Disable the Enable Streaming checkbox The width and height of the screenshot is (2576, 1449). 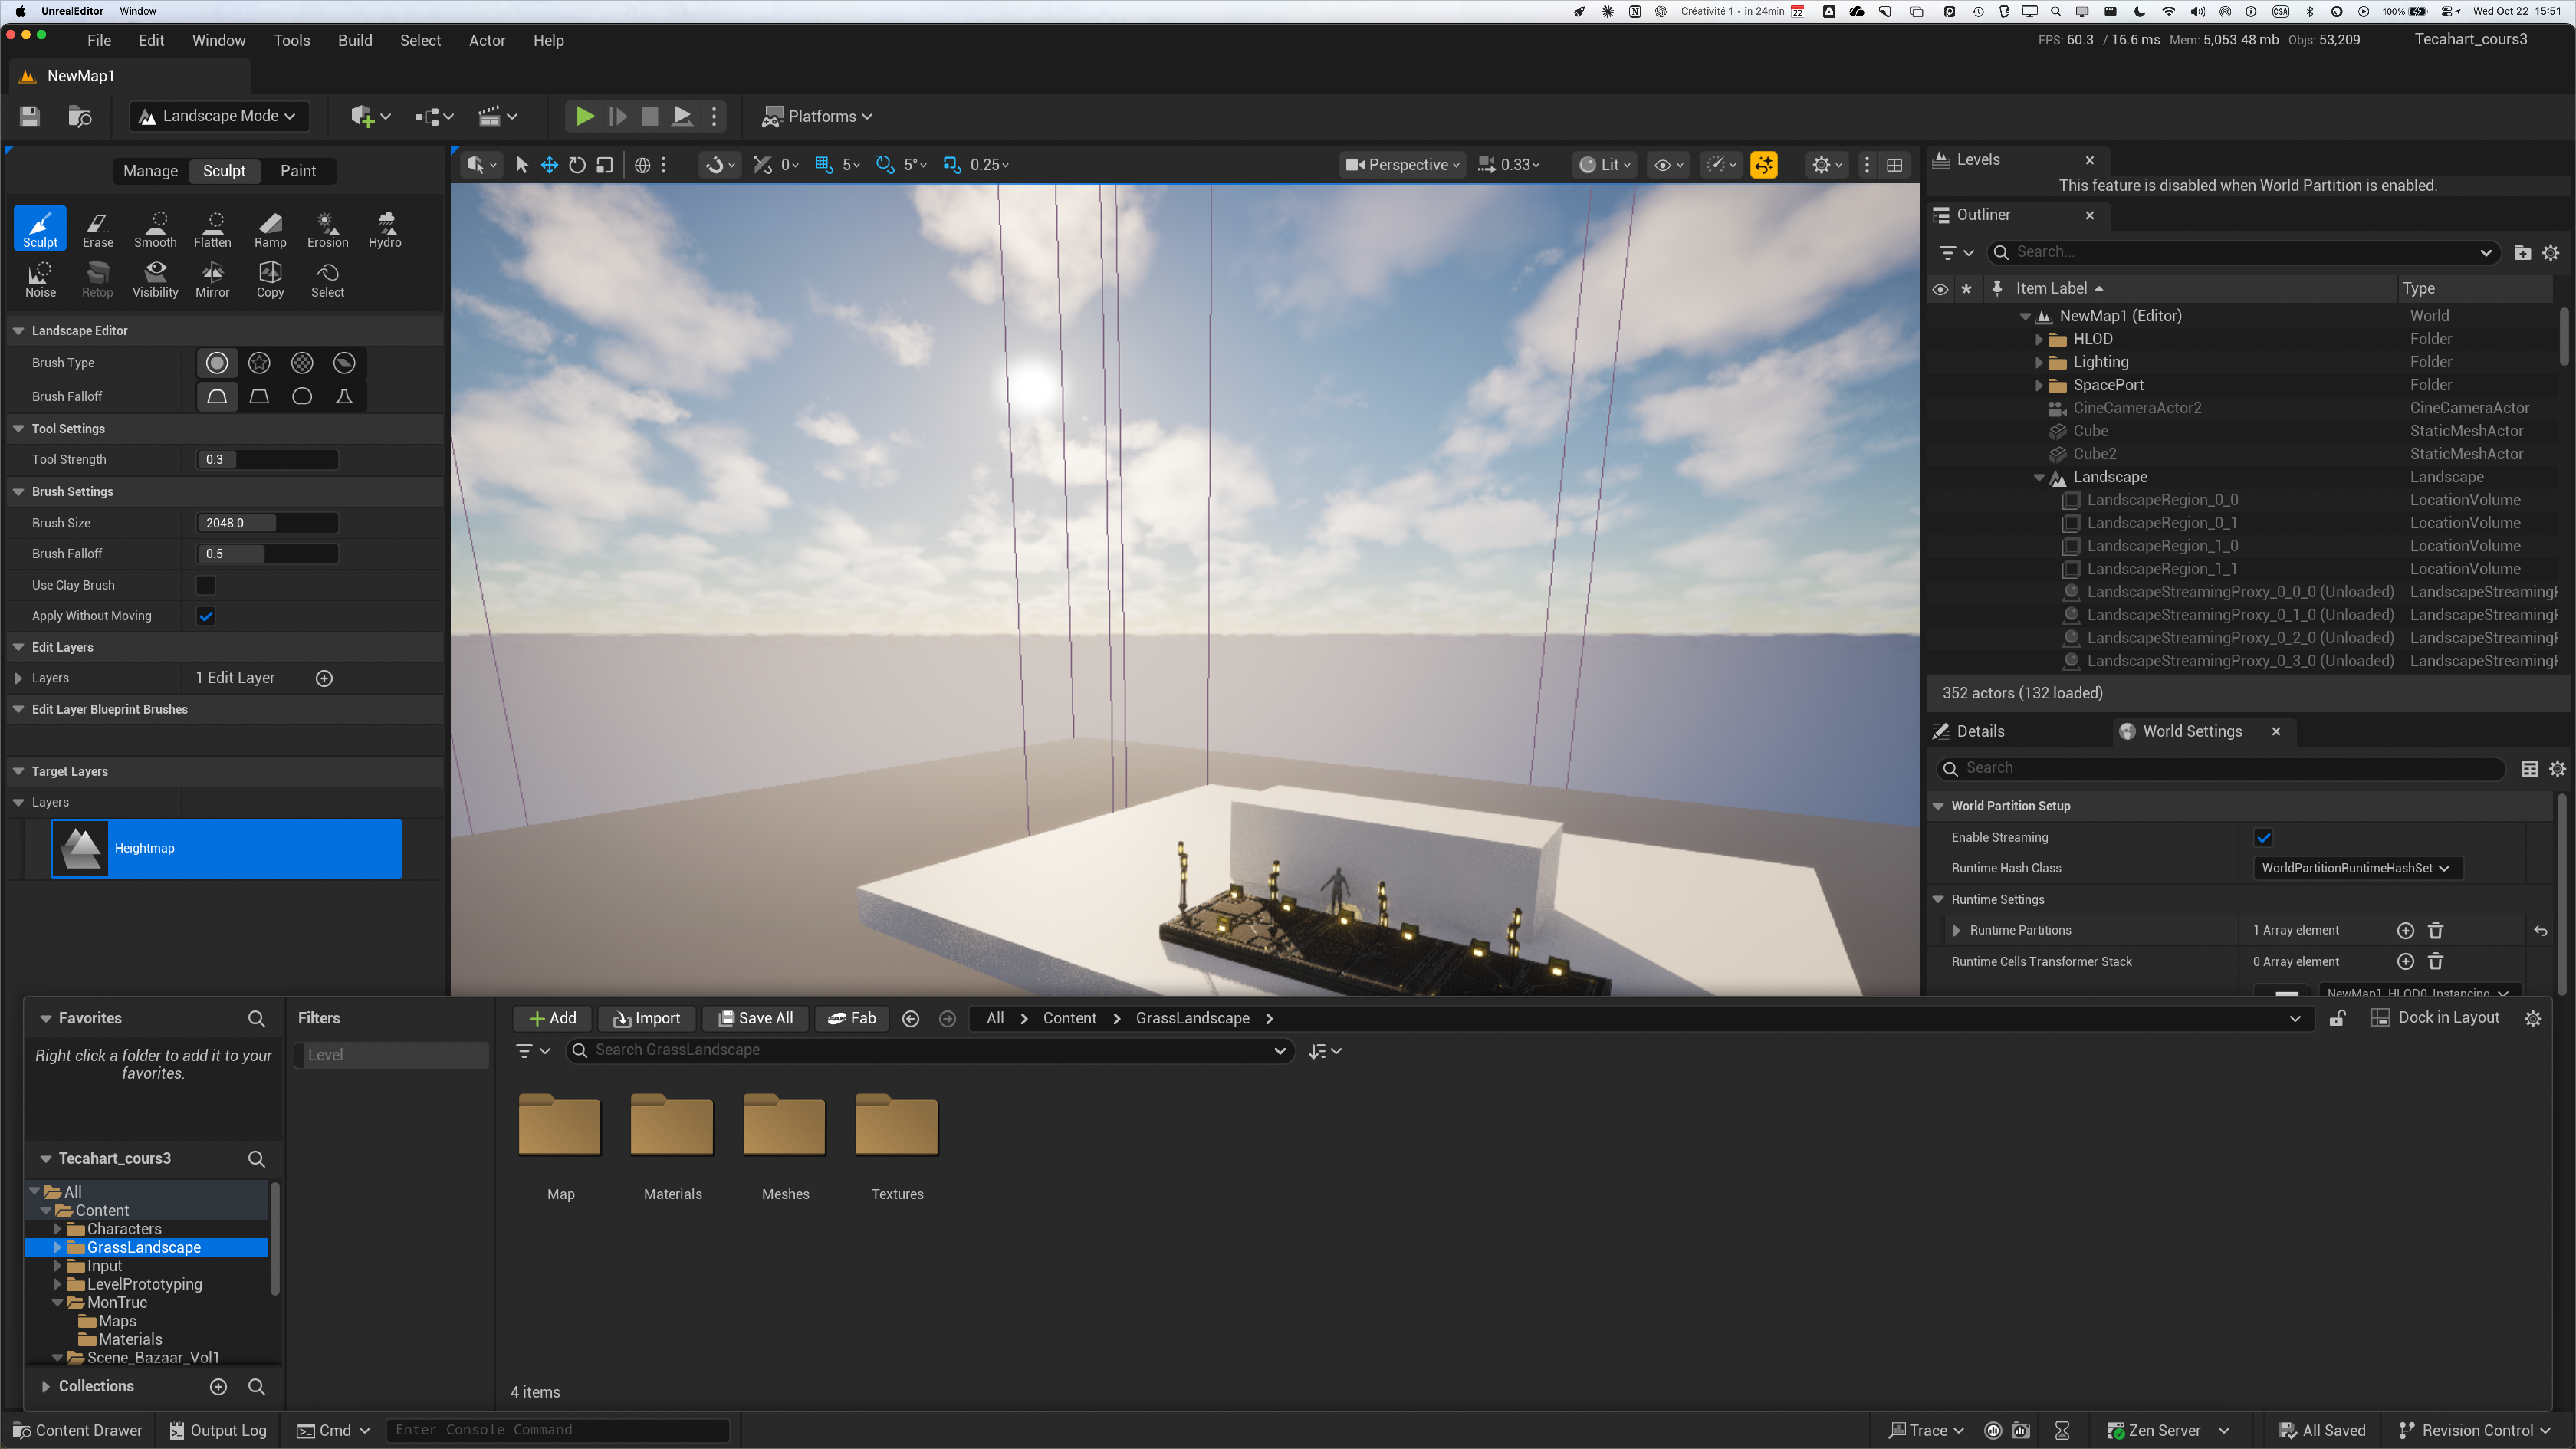pyautogui.click(x=2264, y=838)
